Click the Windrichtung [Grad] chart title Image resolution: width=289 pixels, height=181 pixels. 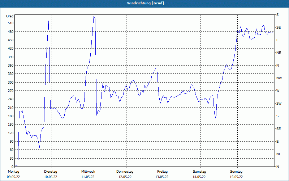tap(146, 3)
